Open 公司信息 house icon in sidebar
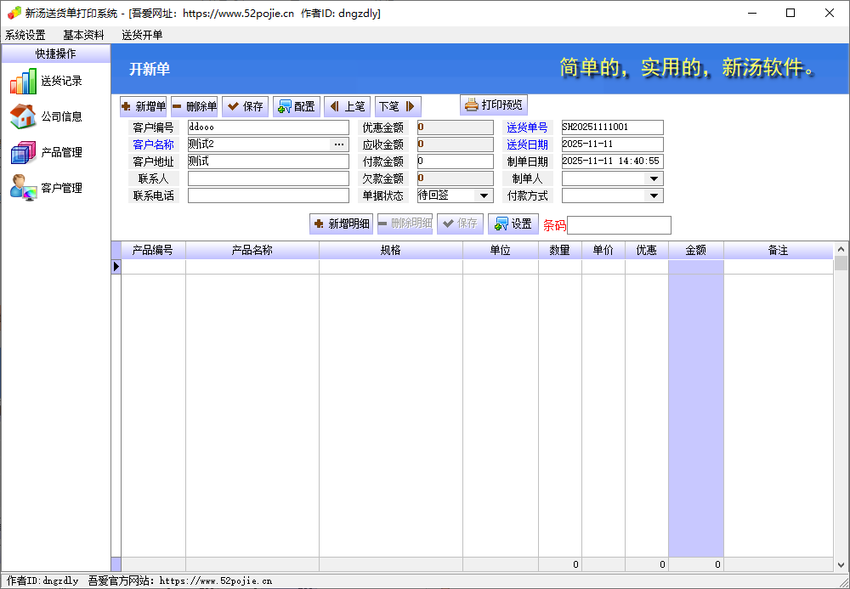The image size is (850, 589). (x=23, y=116)
